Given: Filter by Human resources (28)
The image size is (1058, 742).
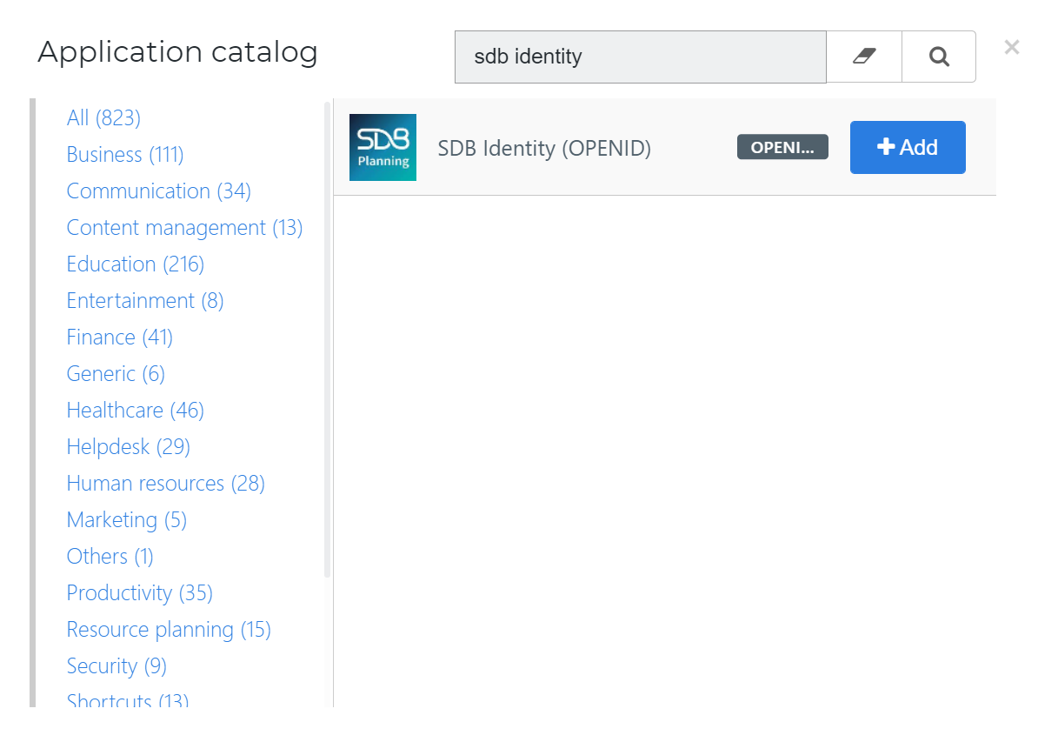Looking at the screenshot, I should click(166, 483).
